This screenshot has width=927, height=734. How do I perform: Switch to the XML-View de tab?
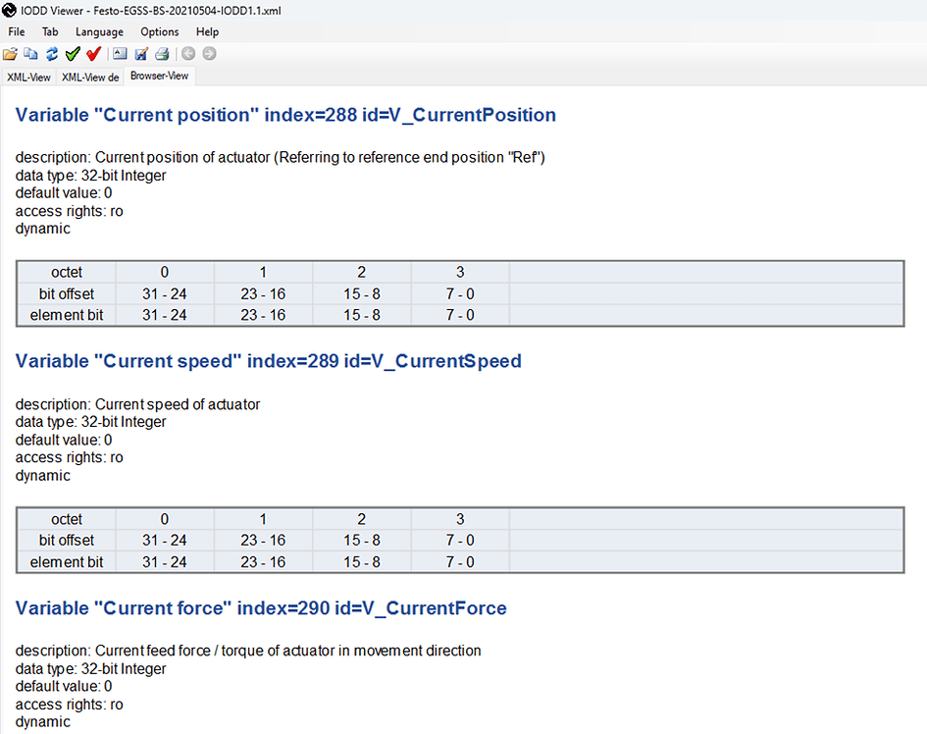pos(90,77)
